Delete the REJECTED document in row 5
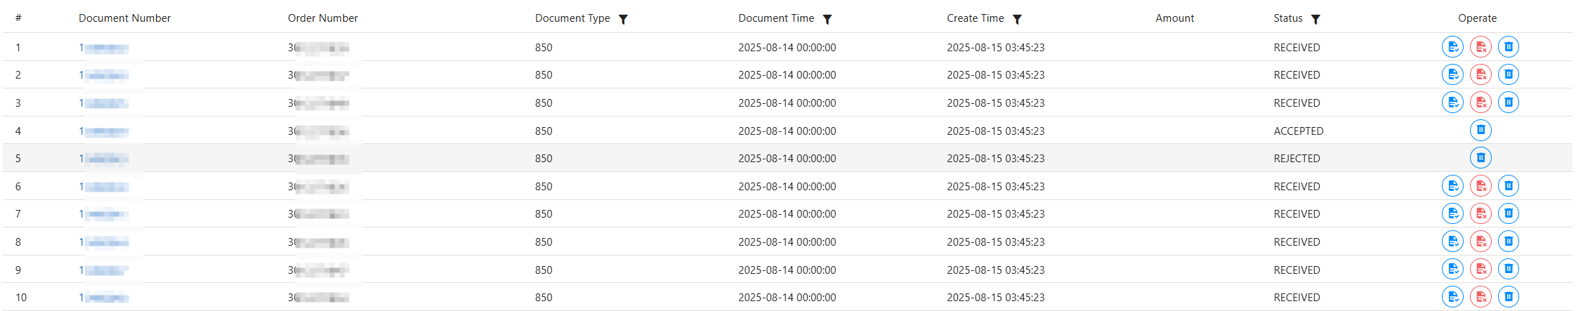The image size is (1576, 311). pos(1480,158)
